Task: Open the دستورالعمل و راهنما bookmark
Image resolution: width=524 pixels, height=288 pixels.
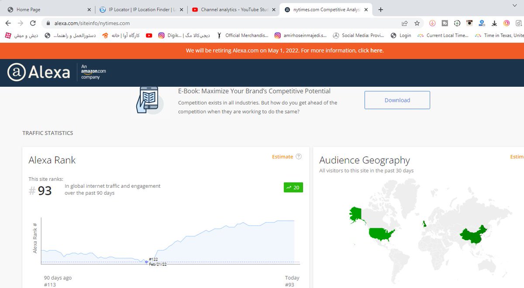Action: (69, 35)
